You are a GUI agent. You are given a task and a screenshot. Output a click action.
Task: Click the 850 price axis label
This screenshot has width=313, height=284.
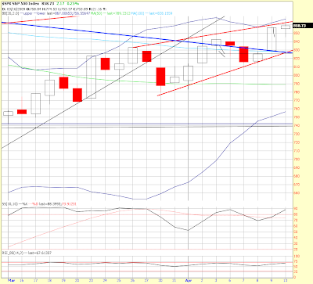tap(297, 33)
